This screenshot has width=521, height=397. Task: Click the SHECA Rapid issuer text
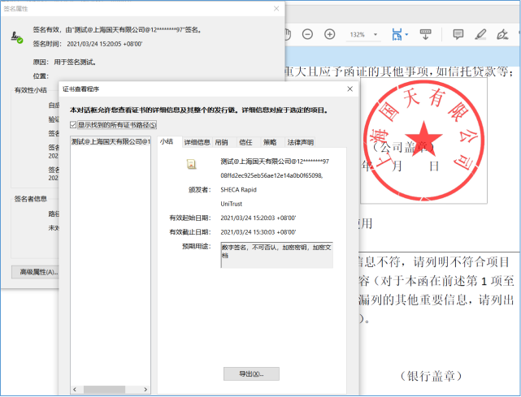point(238,190)
